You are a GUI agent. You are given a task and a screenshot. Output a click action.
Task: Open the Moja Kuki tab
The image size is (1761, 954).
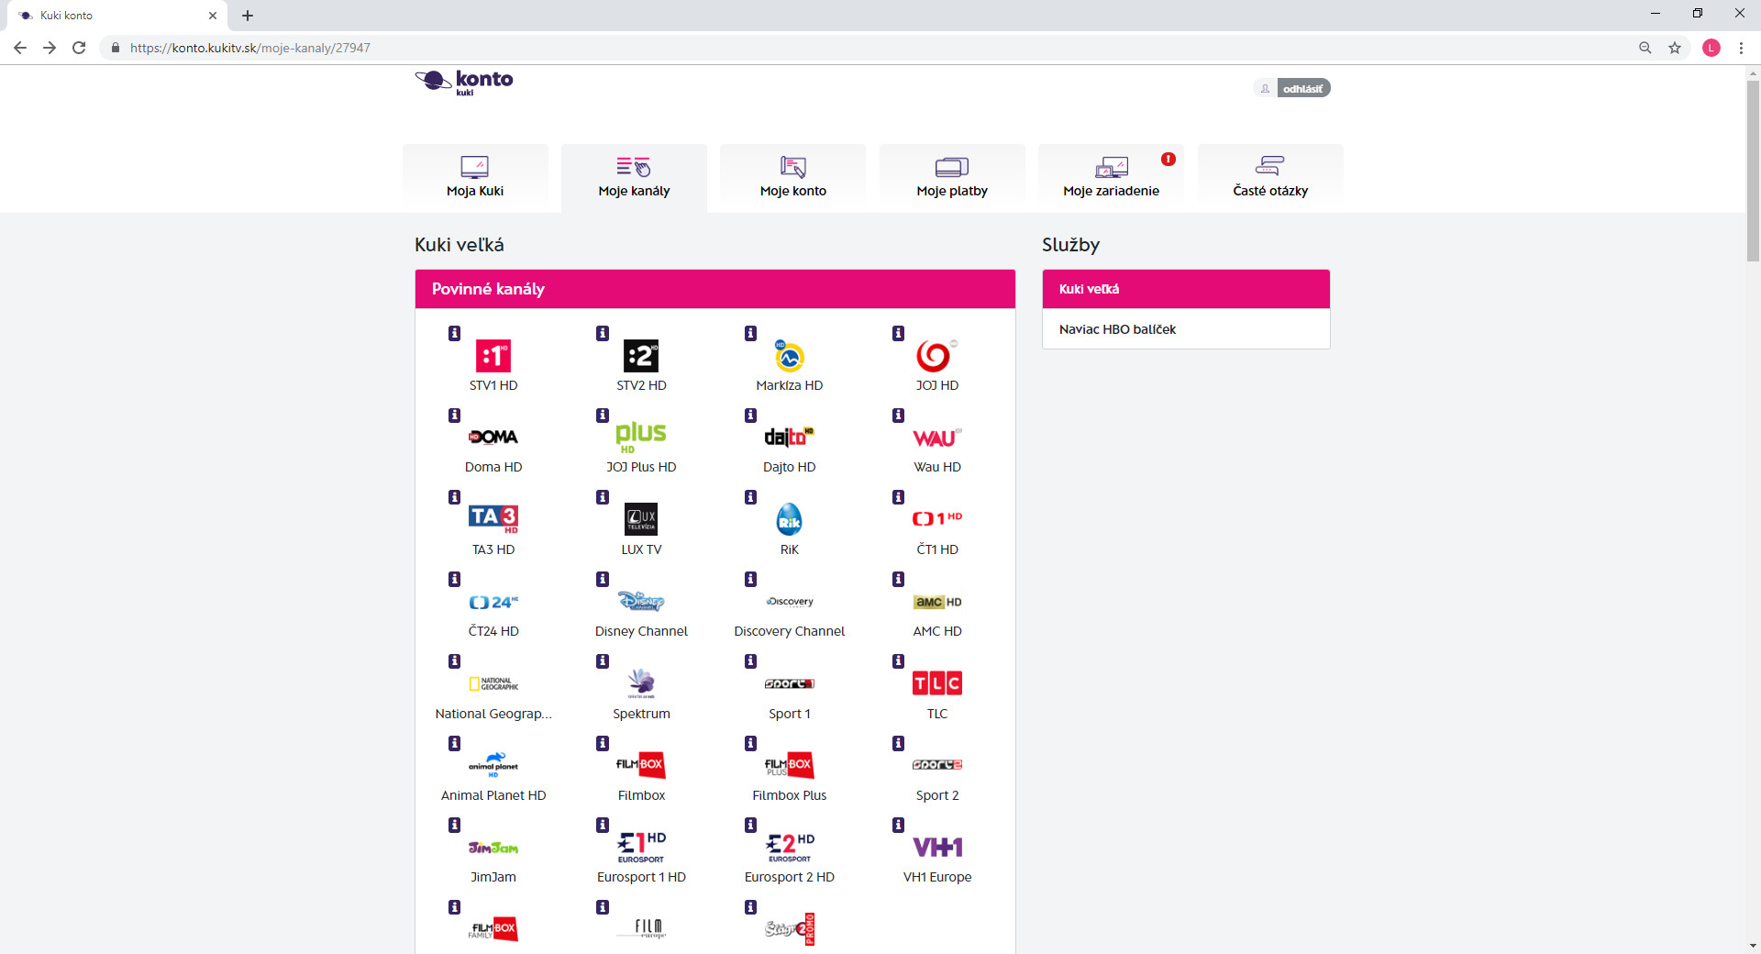475,177
